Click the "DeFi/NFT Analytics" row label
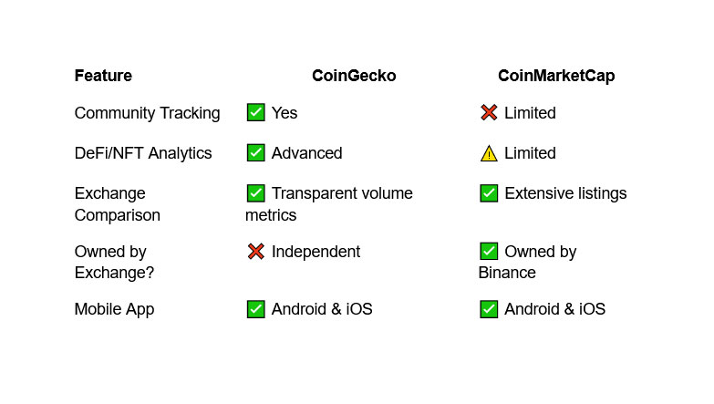 tap(143, 153)
